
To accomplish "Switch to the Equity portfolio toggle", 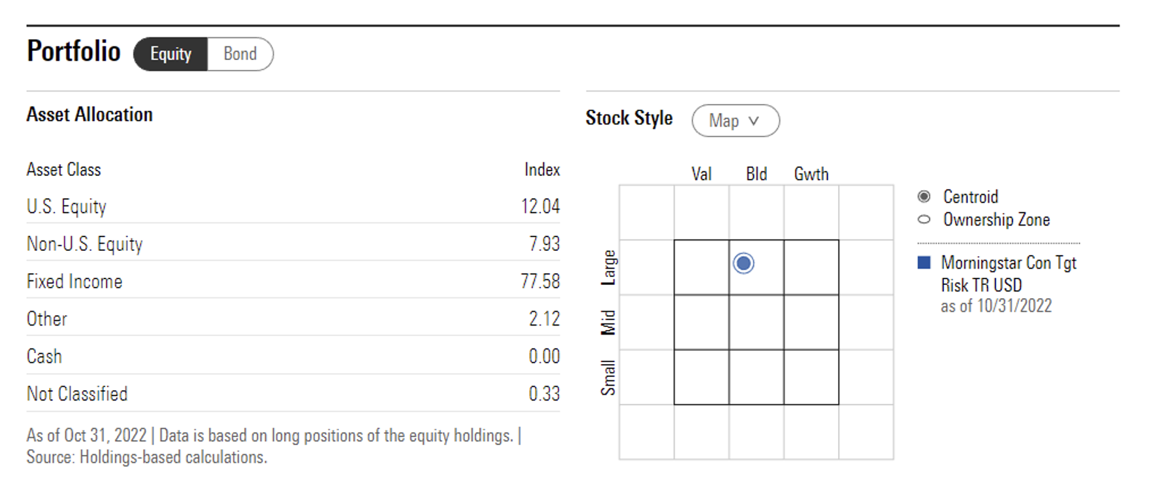I will click(170, 54).
